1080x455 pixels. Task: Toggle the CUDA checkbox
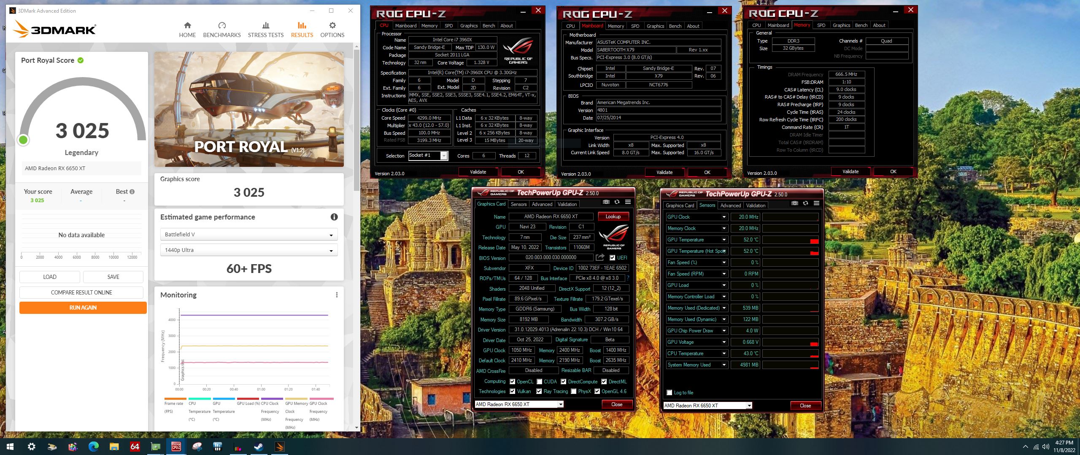pos(539,382)
